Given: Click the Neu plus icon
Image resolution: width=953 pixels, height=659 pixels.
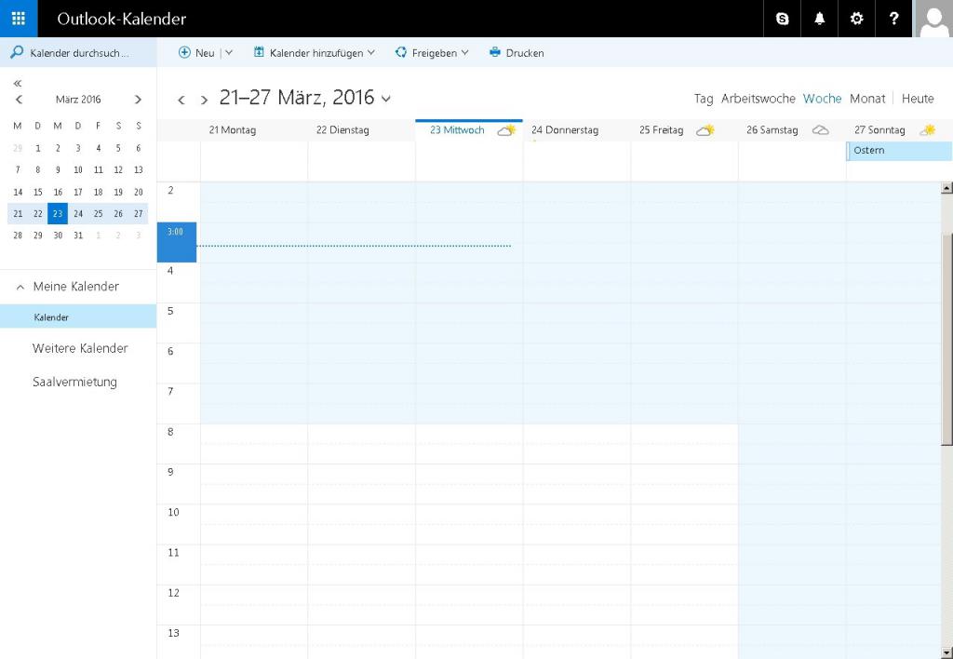Looking at the screenshot, I should tap(184, 52).
